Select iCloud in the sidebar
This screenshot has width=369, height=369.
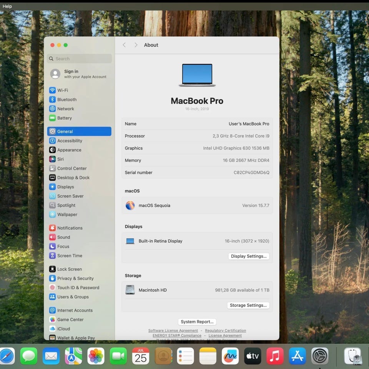tap(79, 329)
